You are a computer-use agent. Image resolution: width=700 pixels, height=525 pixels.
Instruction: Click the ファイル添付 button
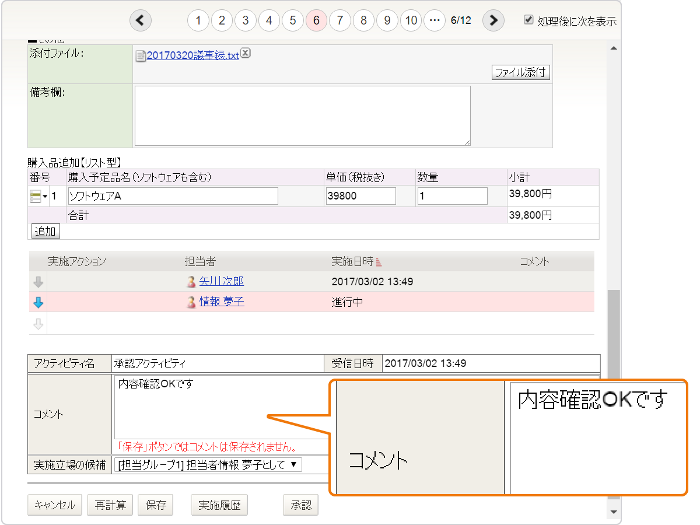[x=520, y=72]
